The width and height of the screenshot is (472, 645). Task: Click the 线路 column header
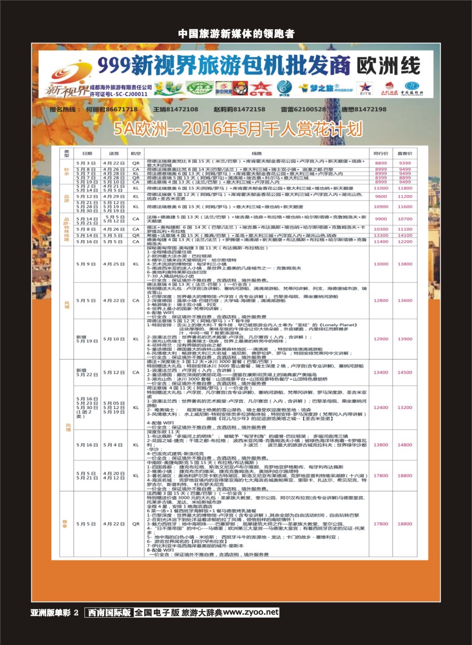point(256,153)
